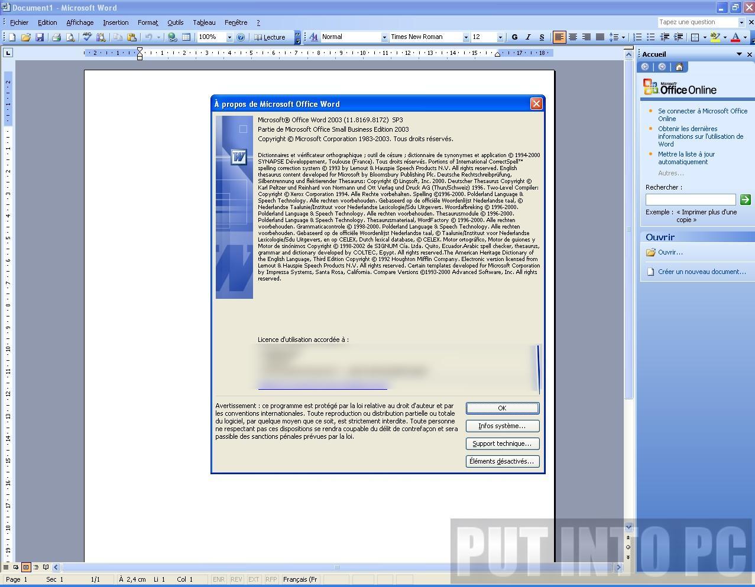755x587 pixels.
Task: Open the font size 12 dropdown
Action: pyautogui.click(x=500, y=37)
